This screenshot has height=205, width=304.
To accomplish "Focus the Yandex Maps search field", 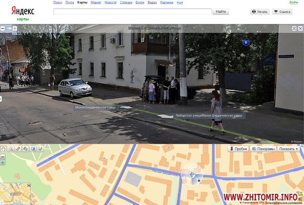I will coord(132,11).
